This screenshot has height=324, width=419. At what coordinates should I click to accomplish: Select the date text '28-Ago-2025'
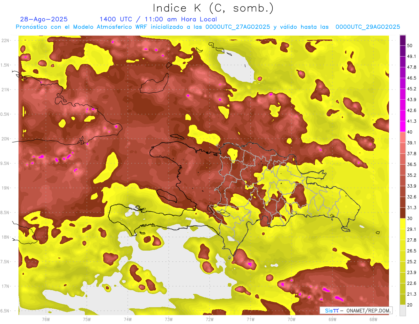[x=44, y=19]
